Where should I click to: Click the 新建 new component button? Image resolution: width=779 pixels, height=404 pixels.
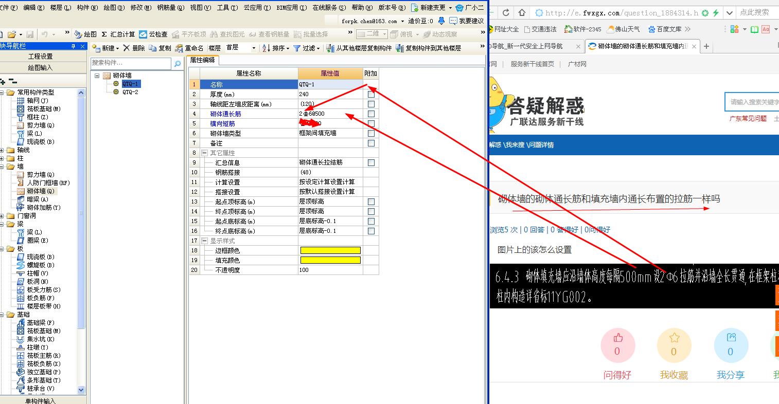point(105,48)
